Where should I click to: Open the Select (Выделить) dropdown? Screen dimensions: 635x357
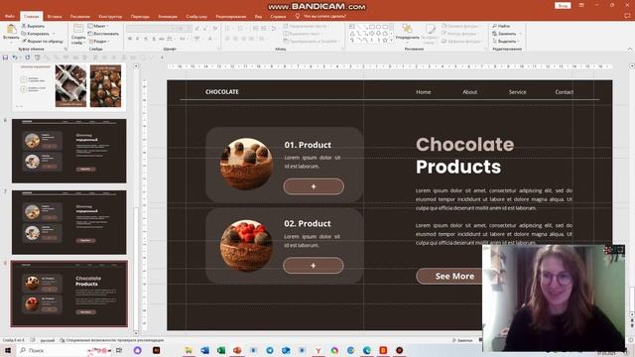tap(506, 42)
